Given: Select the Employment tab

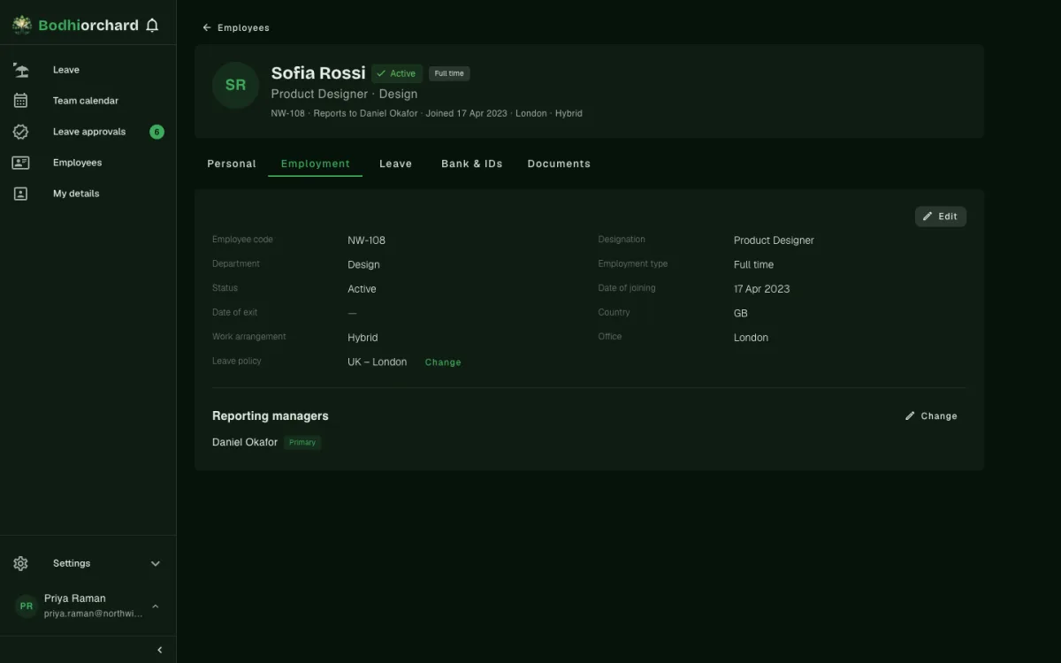Looking at the screenshot, I should (x=316, y=164).
